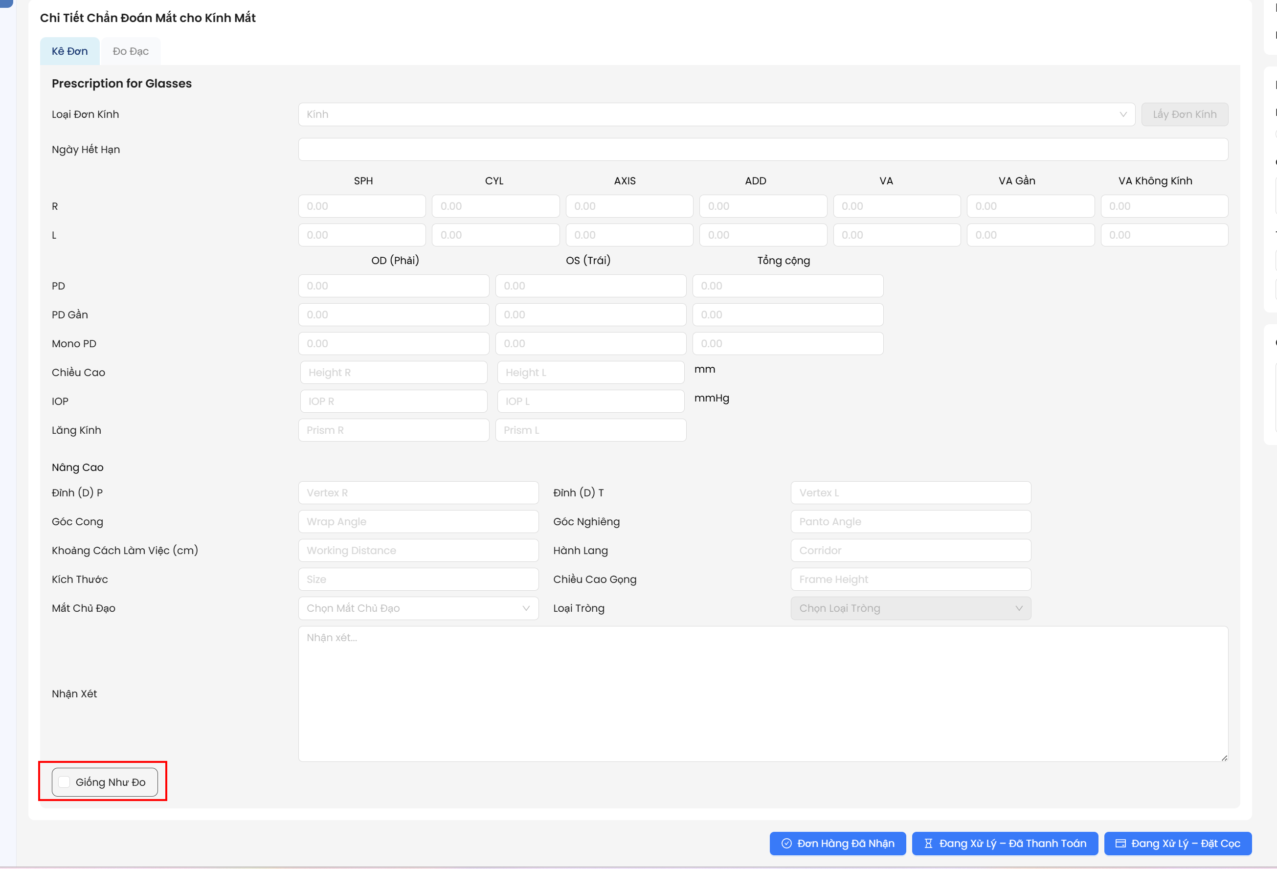Select PD Gần field under OS (Trái)
Viewport: 1277px width, 869px height.
point(591,315)
